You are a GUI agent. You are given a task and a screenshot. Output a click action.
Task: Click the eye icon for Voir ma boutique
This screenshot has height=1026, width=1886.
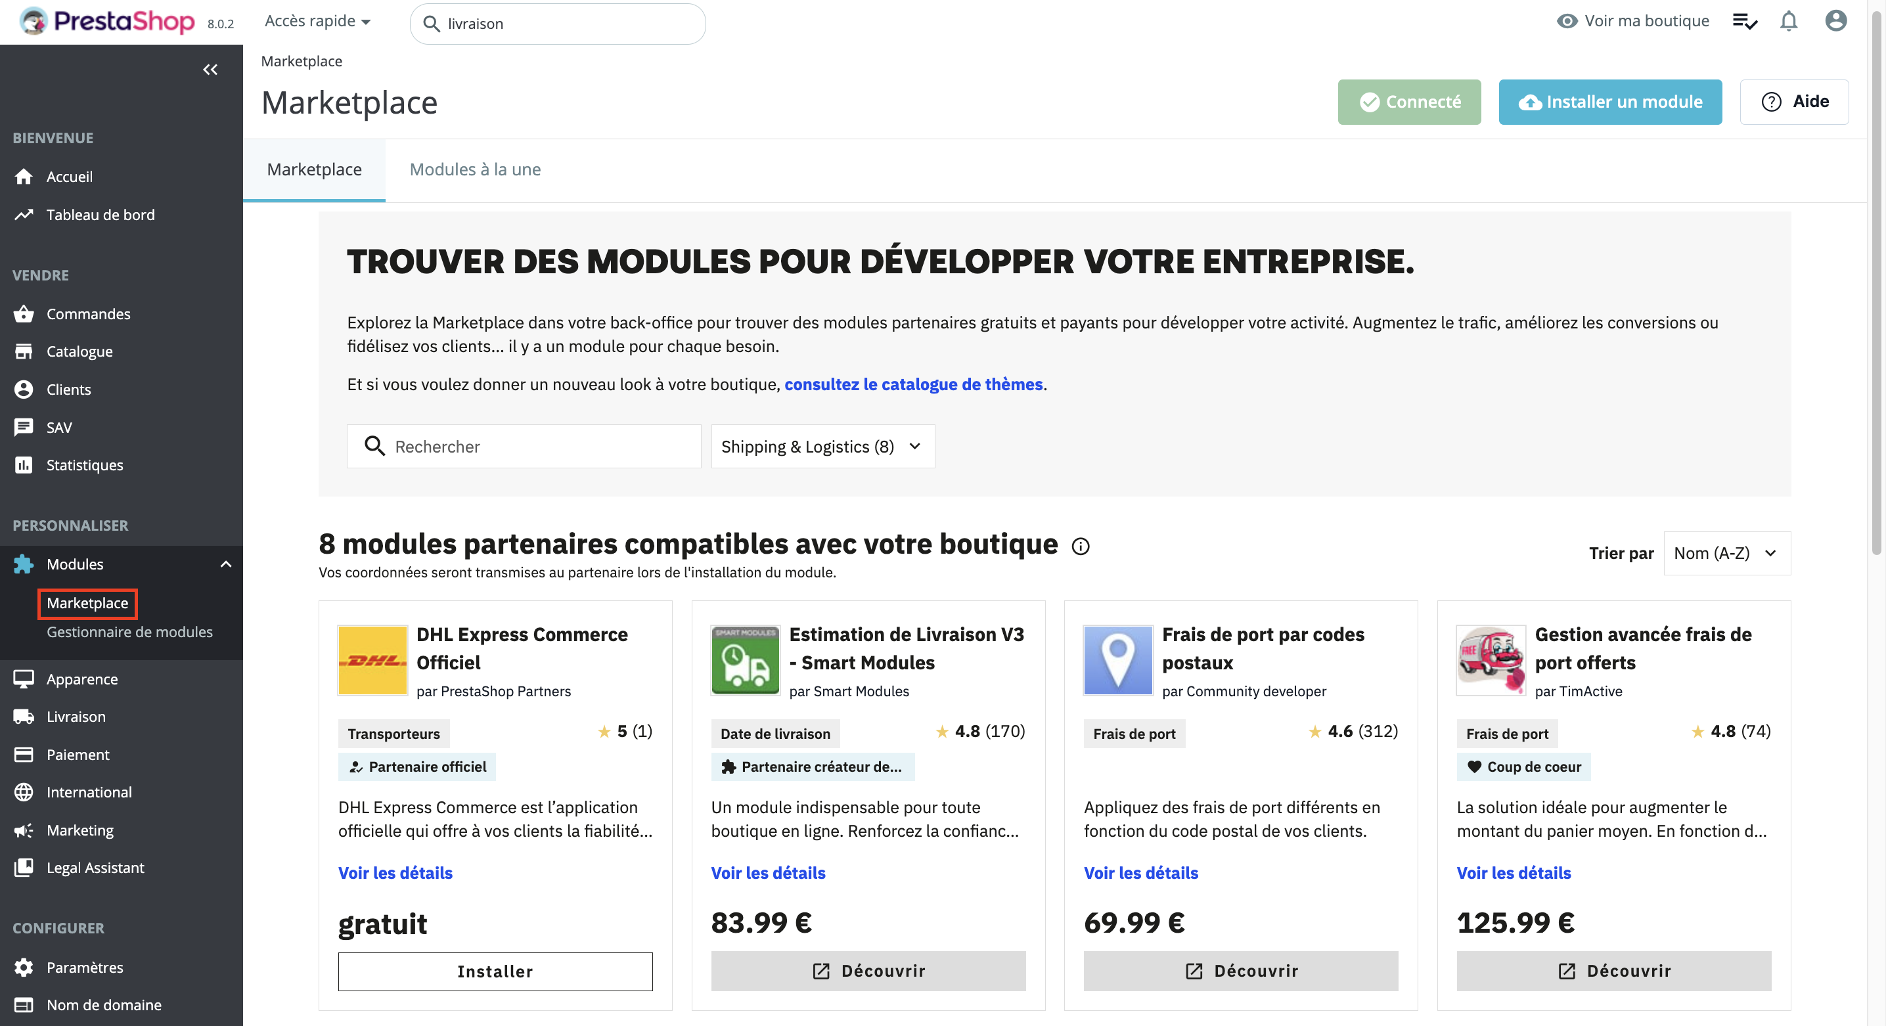1566,21
